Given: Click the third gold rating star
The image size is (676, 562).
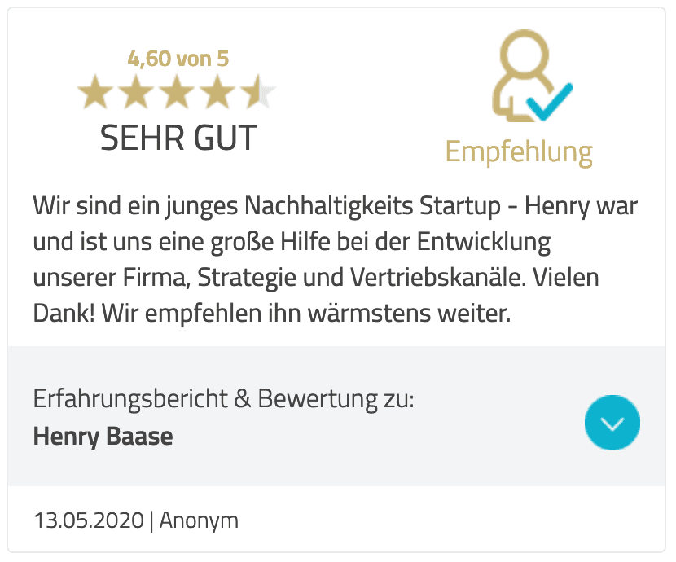Looking at the screenshot, I should tap(177, 91).
